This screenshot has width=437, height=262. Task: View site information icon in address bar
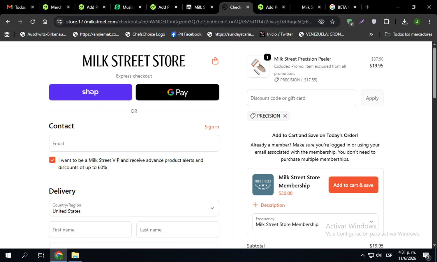pyautogui.click(x=59, y=22)
